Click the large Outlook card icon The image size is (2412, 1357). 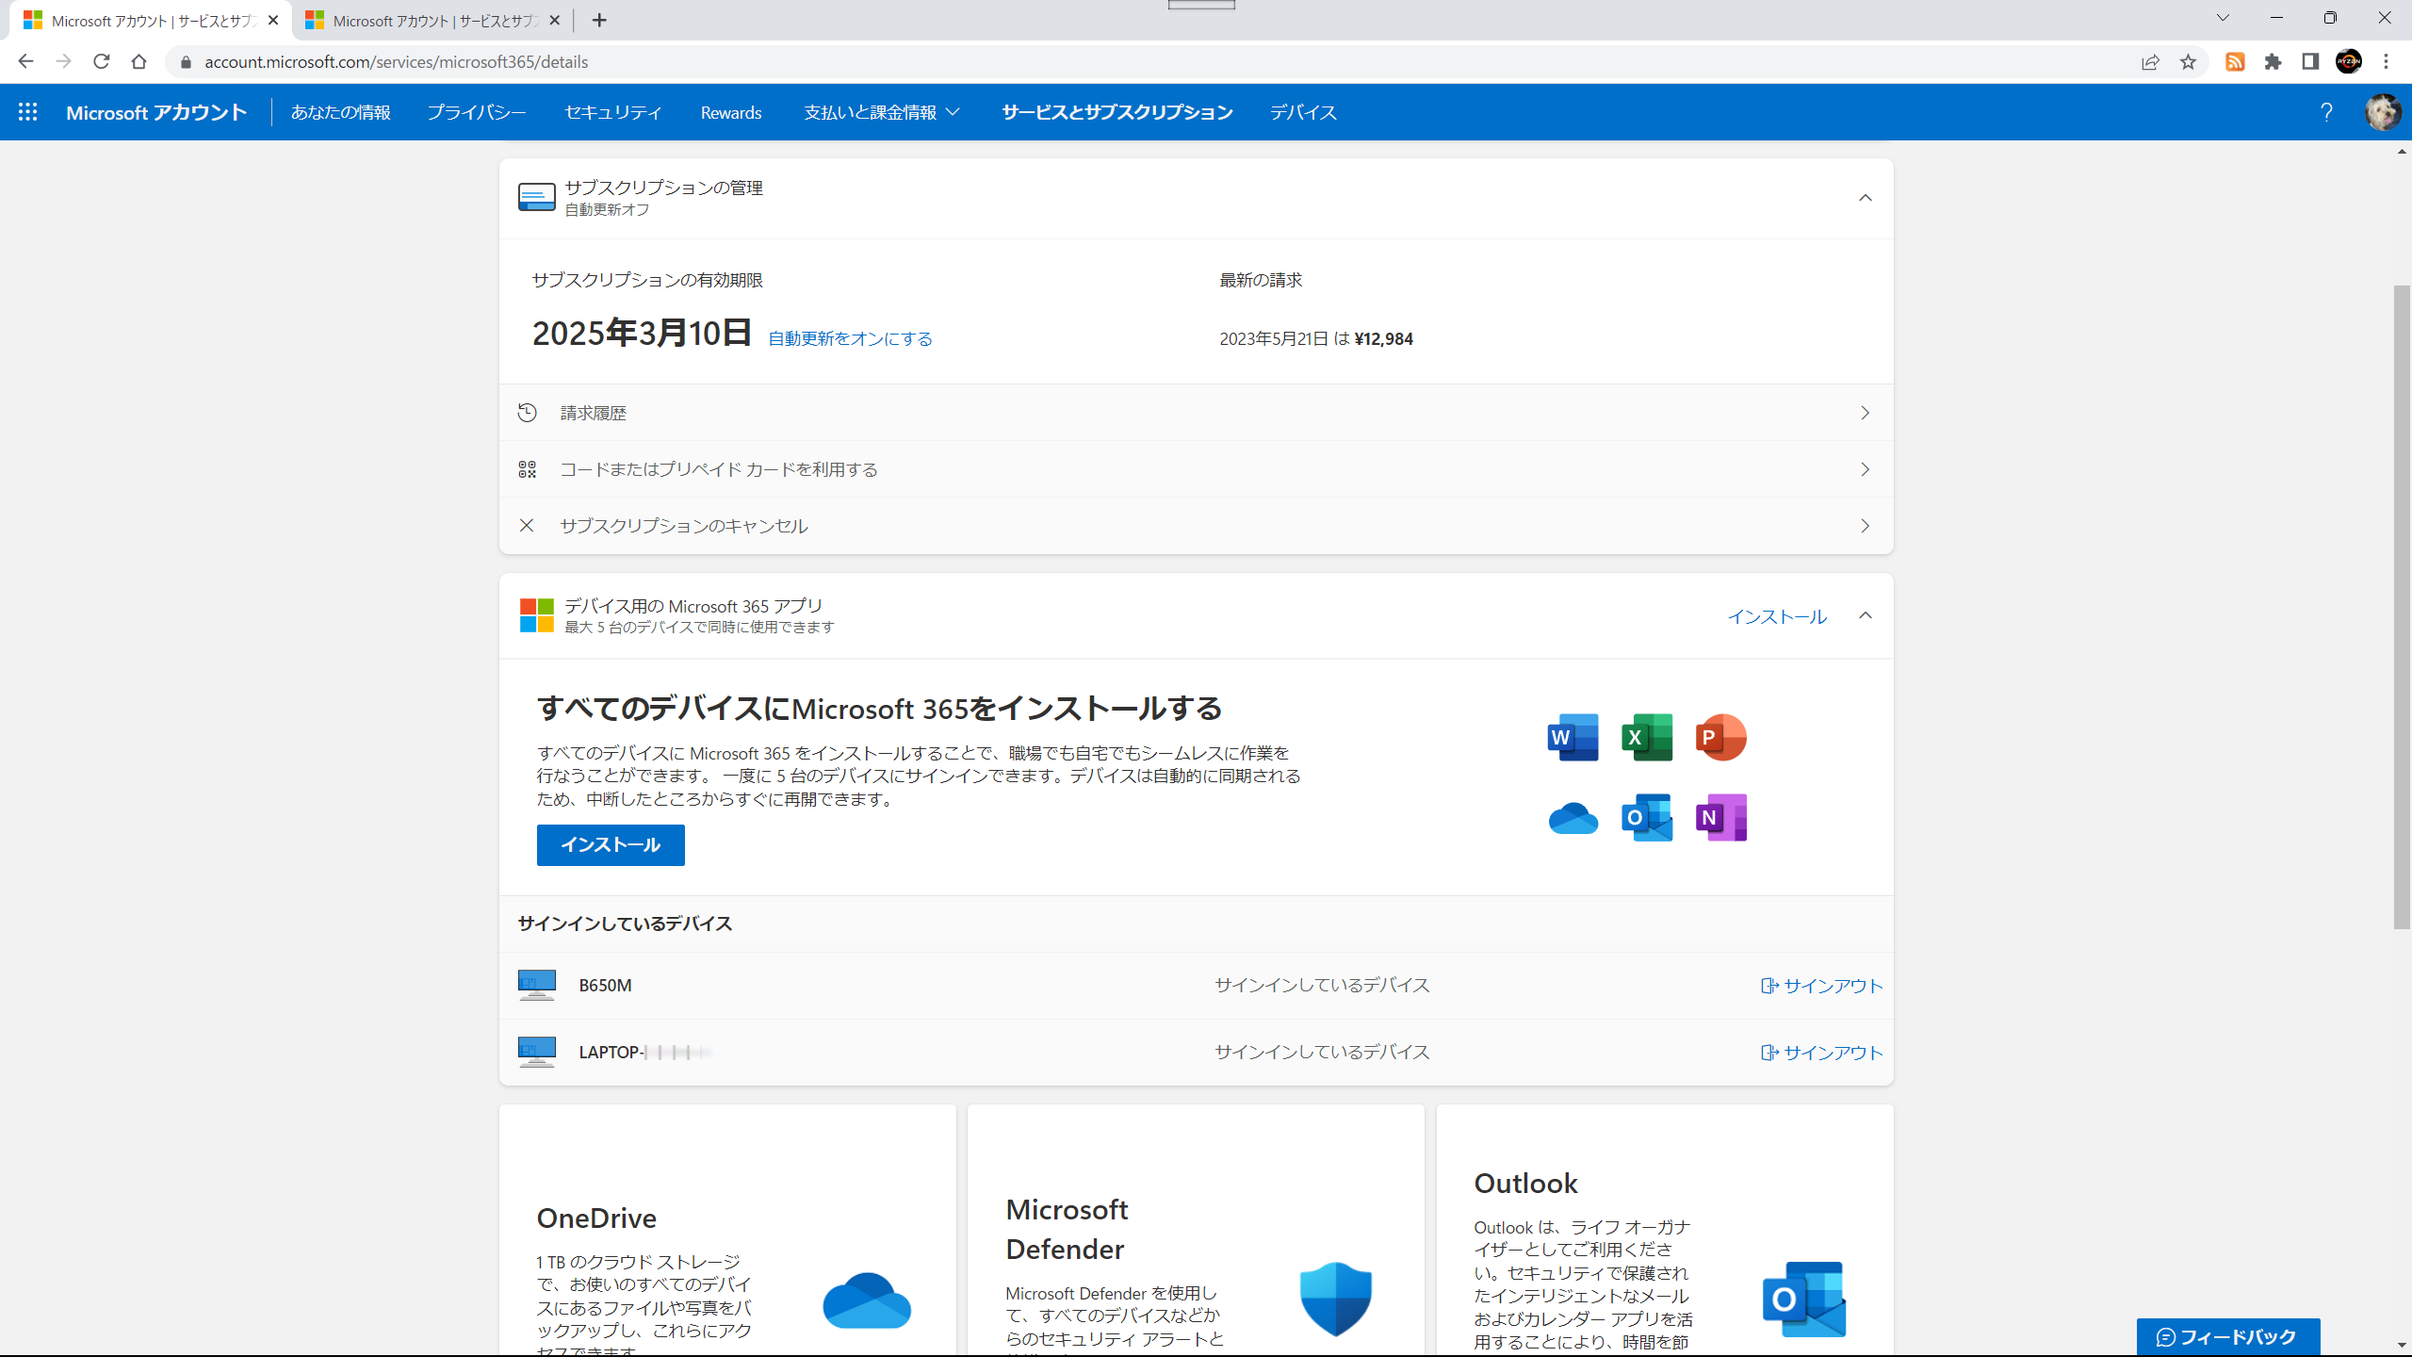1804,1300
